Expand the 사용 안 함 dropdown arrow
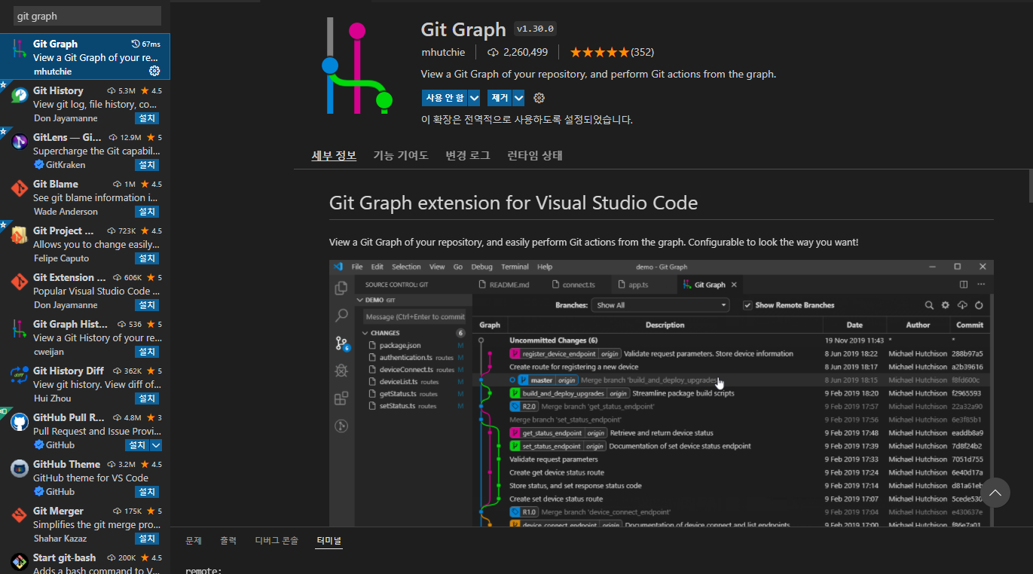1033x574 pixels. pos(474,98)
